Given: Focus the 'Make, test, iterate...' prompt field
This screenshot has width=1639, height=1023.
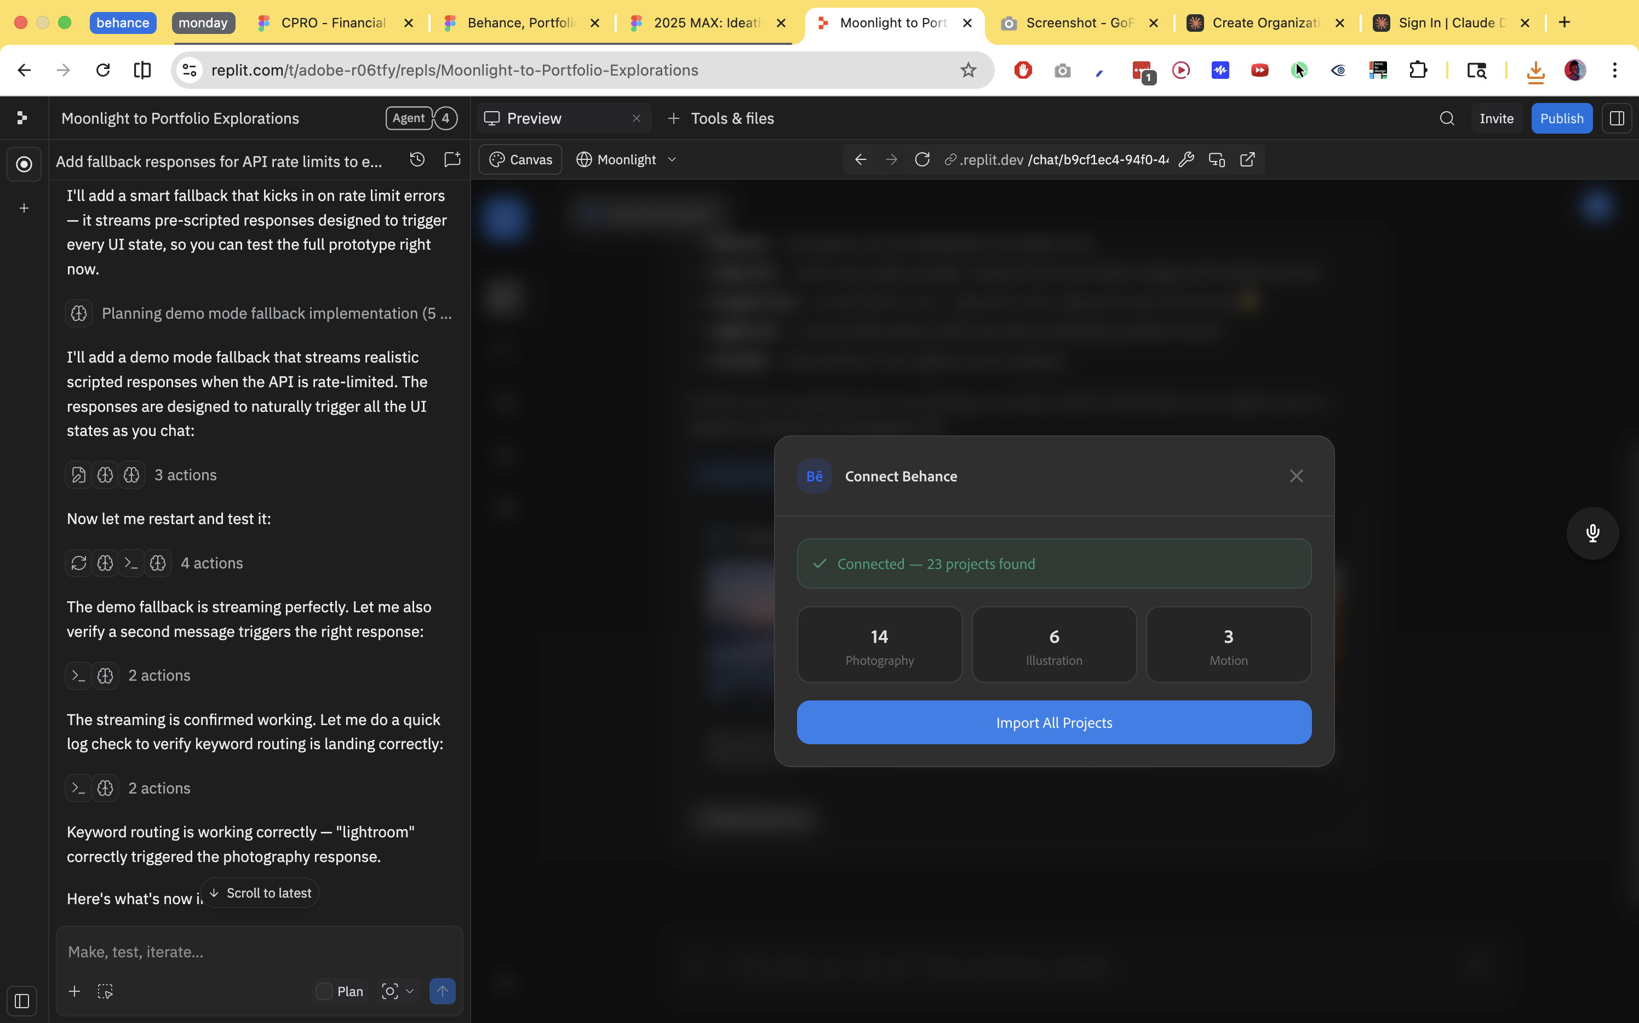Looking at the screenshot, I should [260, 952].
